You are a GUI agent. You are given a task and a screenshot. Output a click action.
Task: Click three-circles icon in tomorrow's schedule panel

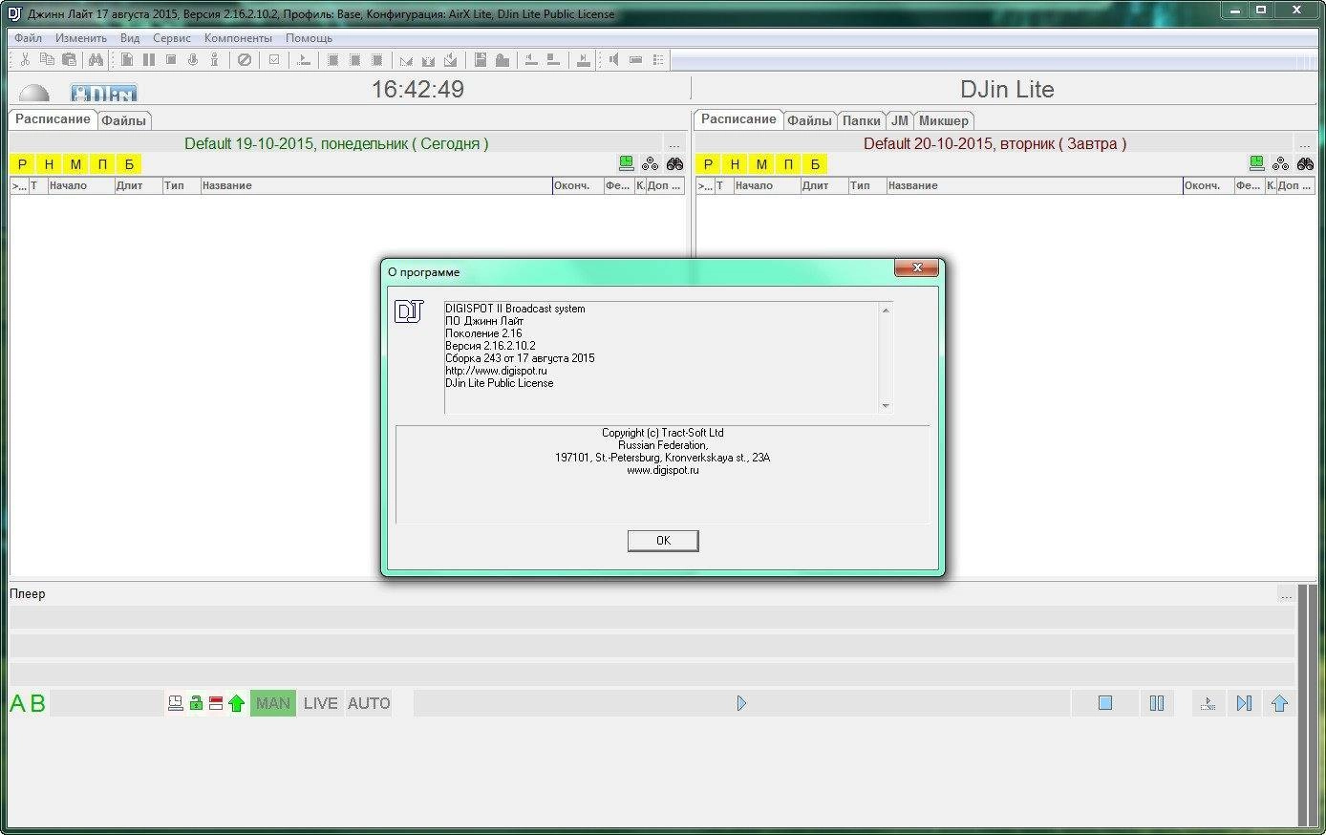(1281, 163)
